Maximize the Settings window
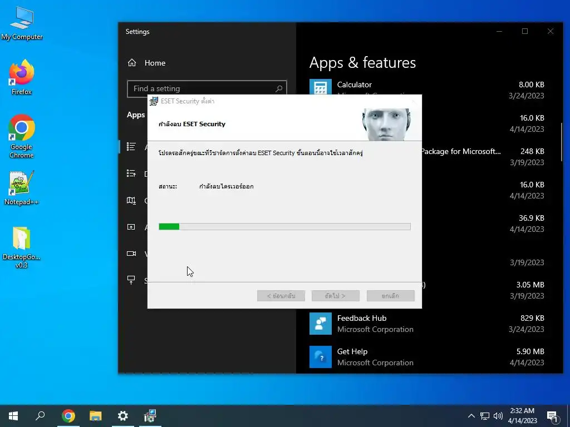 coord(525,31)
